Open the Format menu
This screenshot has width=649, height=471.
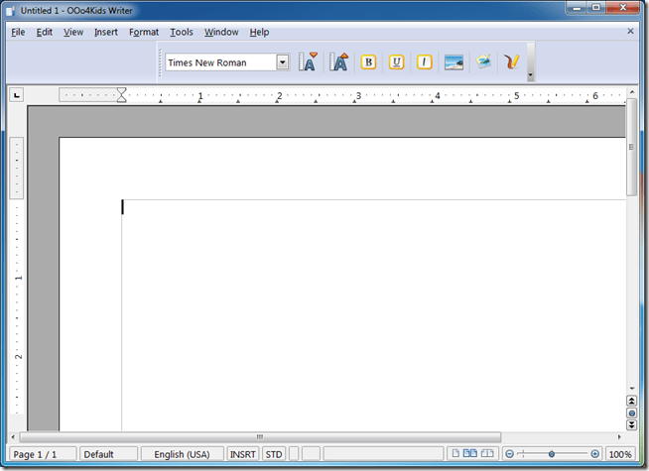[144, 32]
